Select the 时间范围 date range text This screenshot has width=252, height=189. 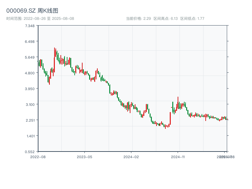click(x=40, y=19)
